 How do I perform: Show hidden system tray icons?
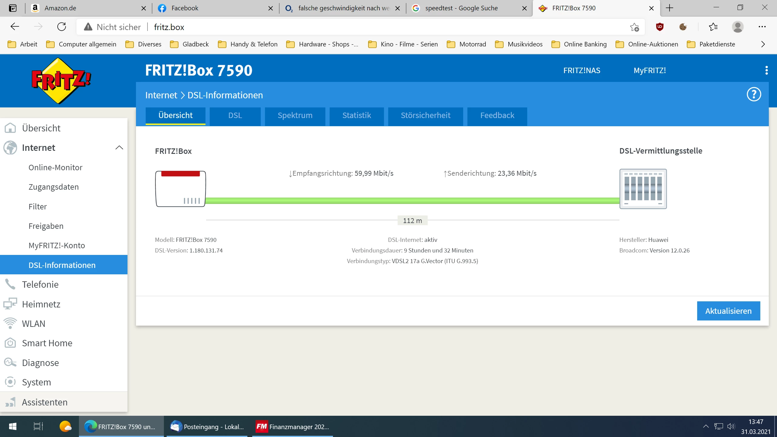[x=706, y=426]
